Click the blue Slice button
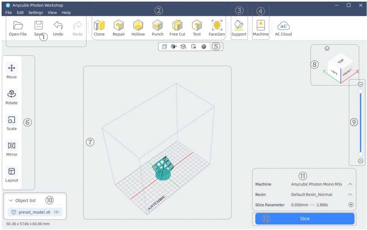Image resolution: width=367 pixels, height=230 pixels. coord(305,219)
